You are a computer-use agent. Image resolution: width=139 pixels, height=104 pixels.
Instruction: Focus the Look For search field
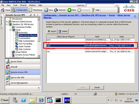[100, 5]
